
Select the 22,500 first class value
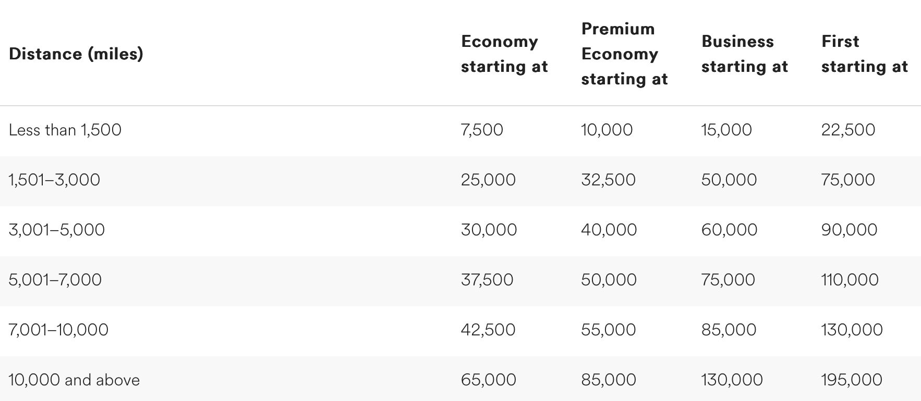[848, 130]
